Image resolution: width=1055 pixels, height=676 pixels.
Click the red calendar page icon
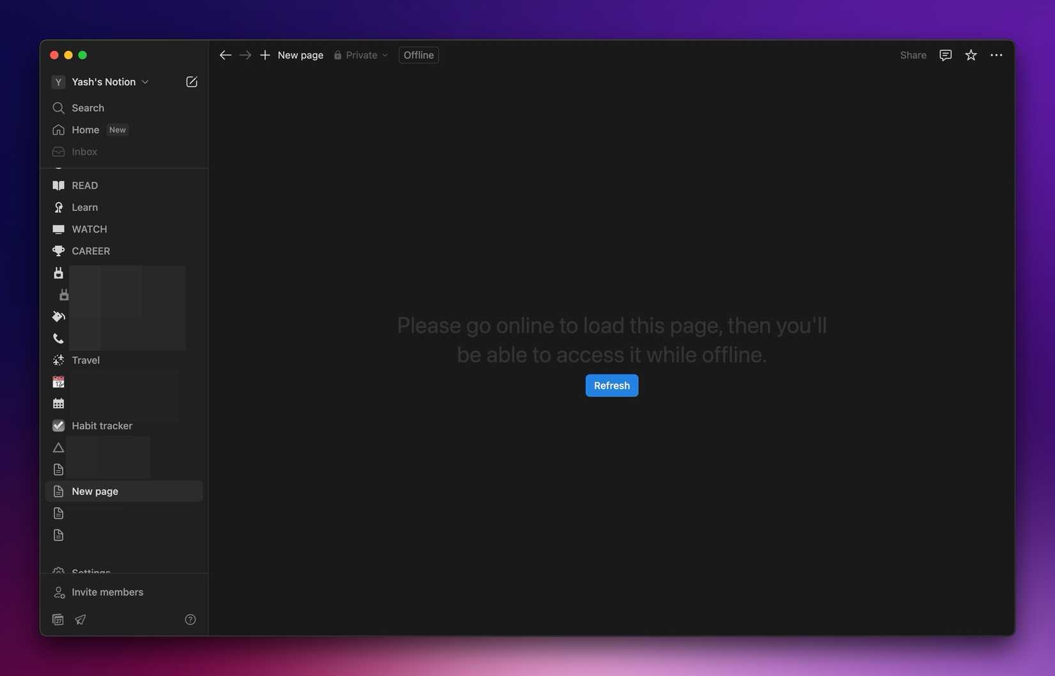pyautogui.click(x=58, y=382)
